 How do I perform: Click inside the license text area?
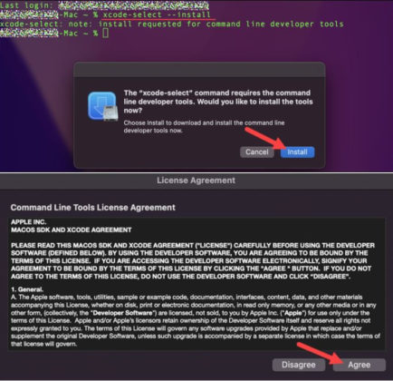tap(196, 284)
